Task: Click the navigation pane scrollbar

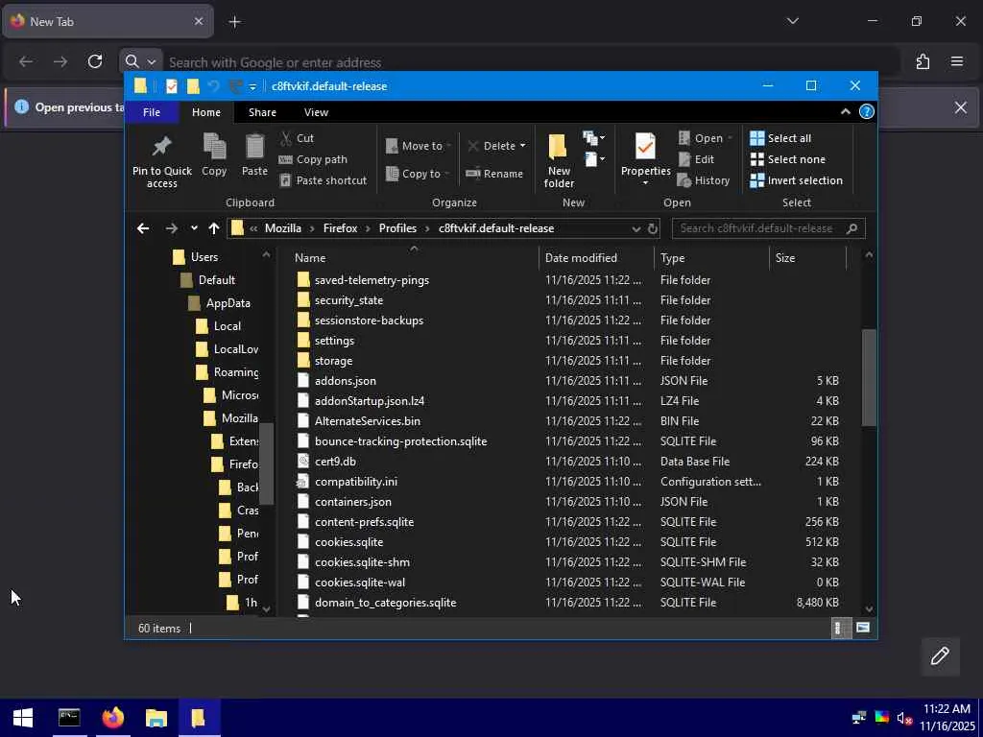Action: tap(267, 464)
